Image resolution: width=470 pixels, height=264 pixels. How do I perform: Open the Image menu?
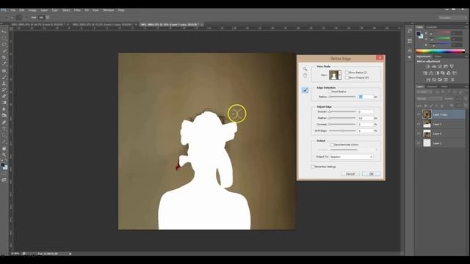[32, 10]
